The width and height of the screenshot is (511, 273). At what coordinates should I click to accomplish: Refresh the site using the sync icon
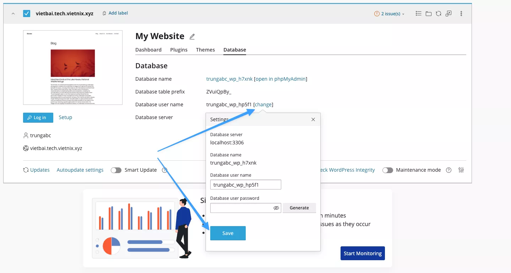coord(438,13)
